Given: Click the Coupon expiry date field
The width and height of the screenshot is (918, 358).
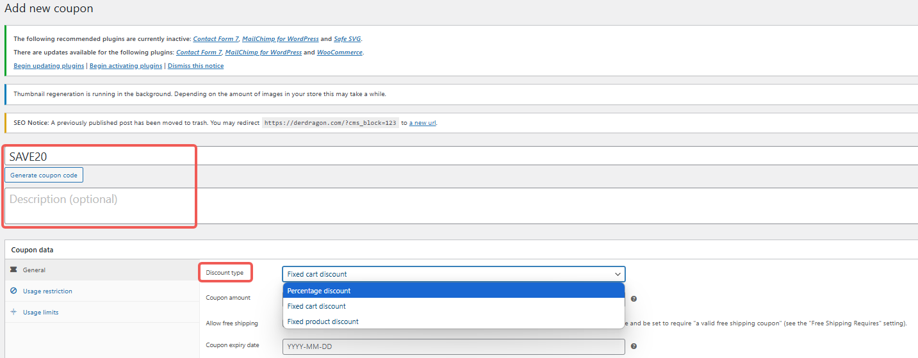Looking at the screenshot, I should pyautogui.click(x=453, y=346).
